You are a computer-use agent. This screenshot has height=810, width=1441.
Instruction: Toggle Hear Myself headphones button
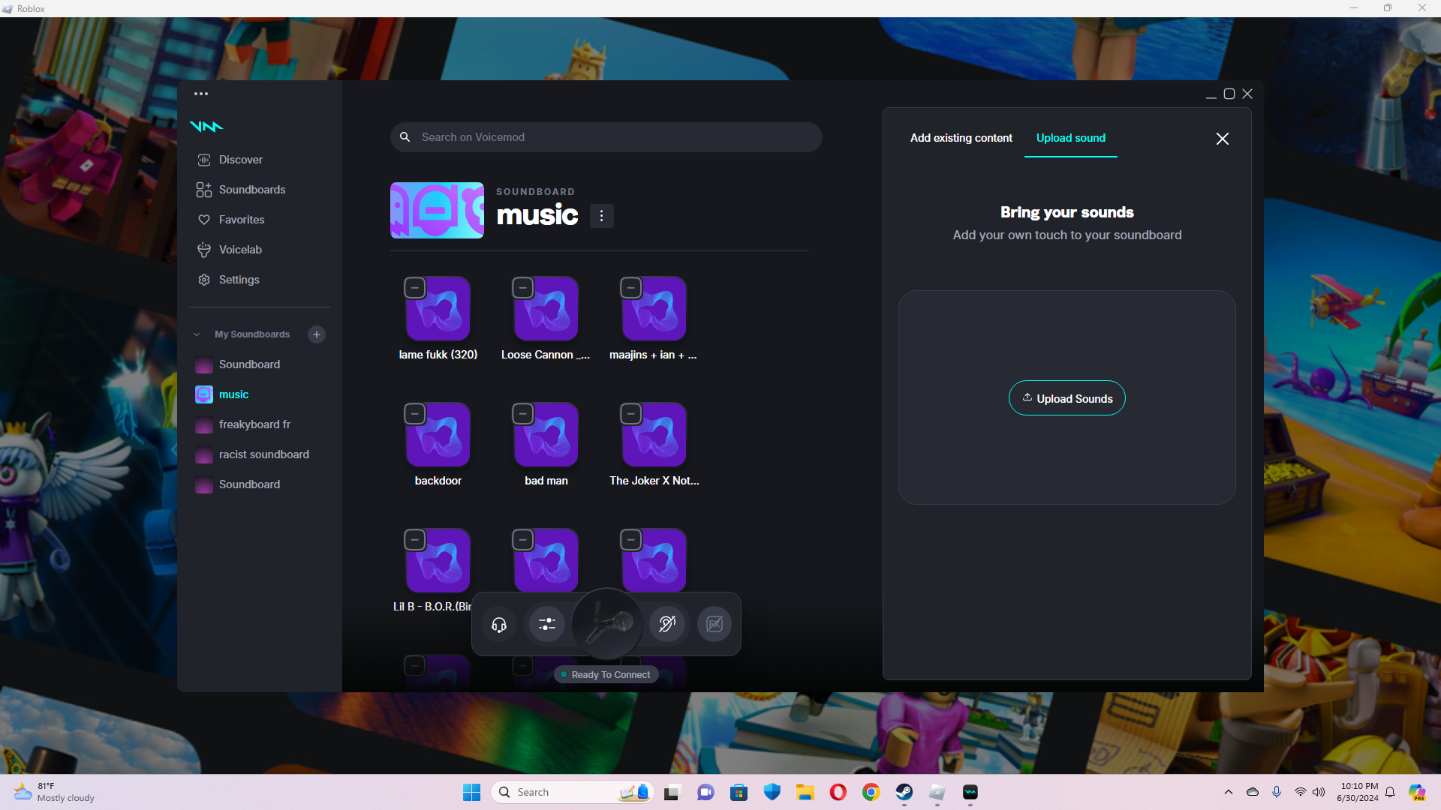[x=499, y=624]
